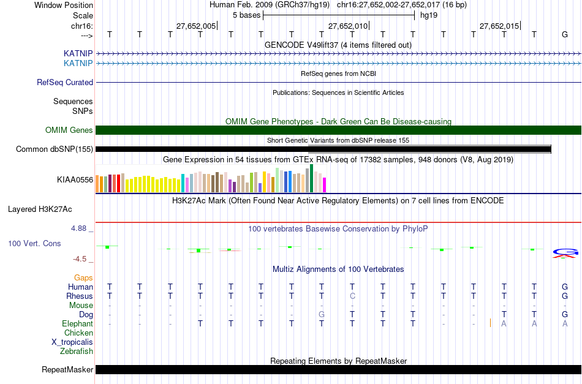The width and height of the screenshot is (582, 384).
Task: Open Common dbSNP(155) track label
Action: [x=55, y=149]
